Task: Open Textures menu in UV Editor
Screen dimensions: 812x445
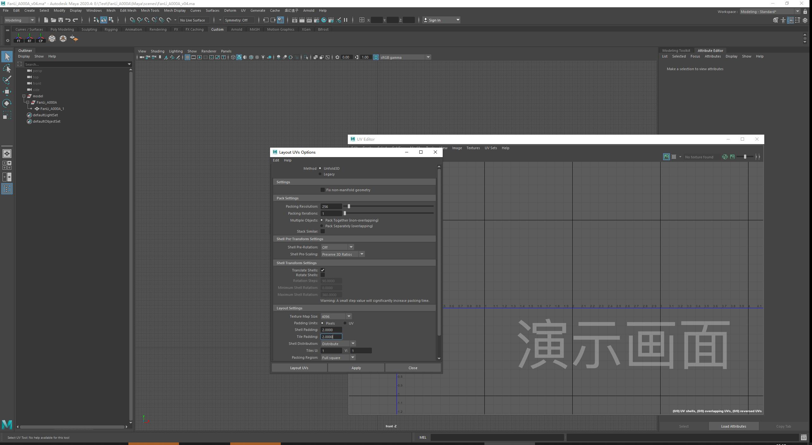Action: 473,148
